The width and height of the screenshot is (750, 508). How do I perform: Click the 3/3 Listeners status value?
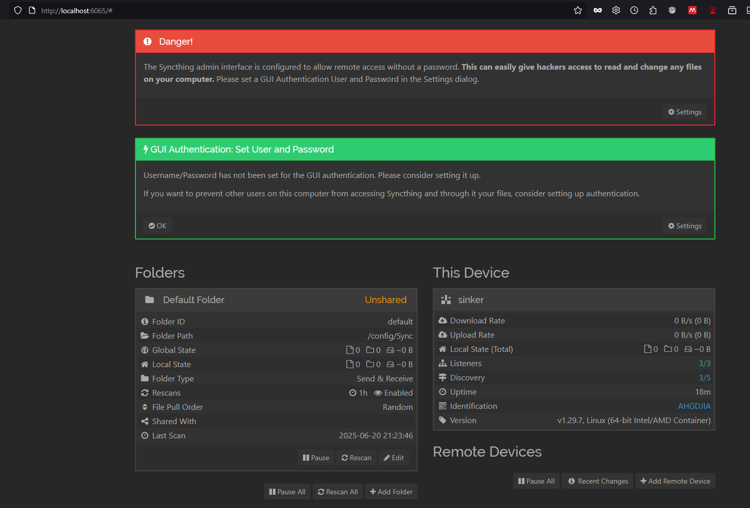click(704, 363)
